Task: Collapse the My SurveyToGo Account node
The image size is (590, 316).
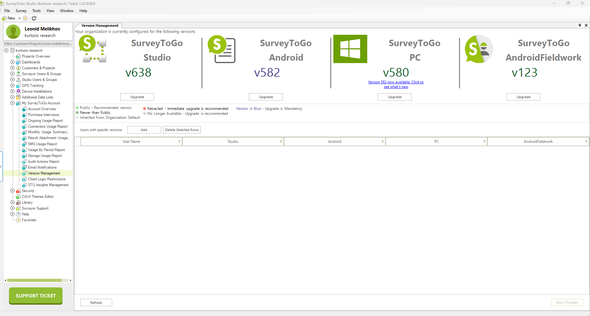Action: click(x=12, y=103)
